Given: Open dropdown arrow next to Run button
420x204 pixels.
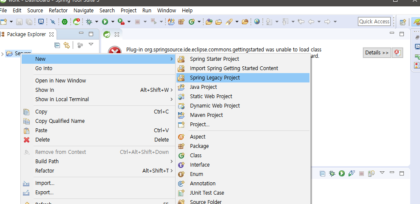Looking at the screenshot, I should click(113, 22).
